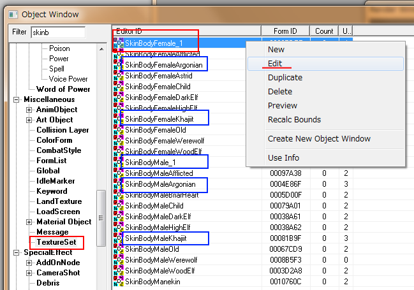Select the Debris tree item
414x290 pixels.
48,283
